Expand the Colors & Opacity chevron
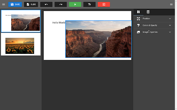 (170, 25)
